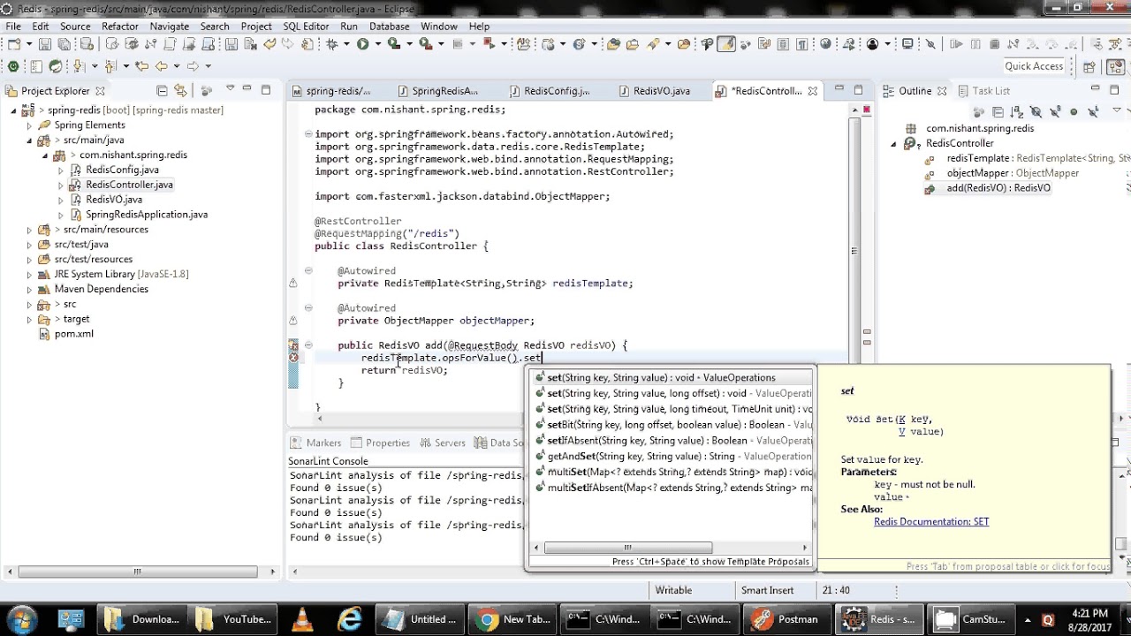Toggle Hide Static Members in Outline

pyautogui.click(x=1055, y=112)
